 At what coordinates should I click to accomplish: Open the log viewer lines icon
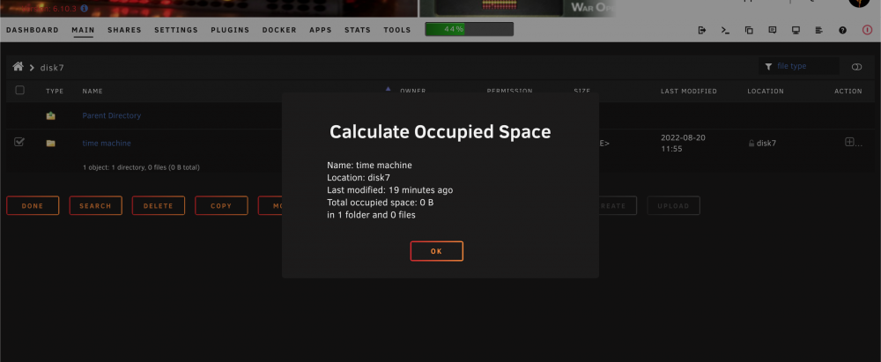819,30
